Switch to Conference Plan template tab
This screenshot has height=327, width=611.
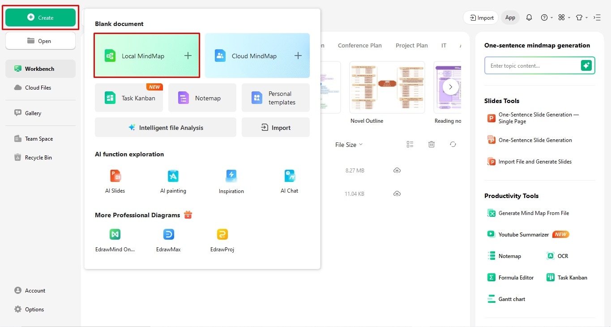point(360,45)
